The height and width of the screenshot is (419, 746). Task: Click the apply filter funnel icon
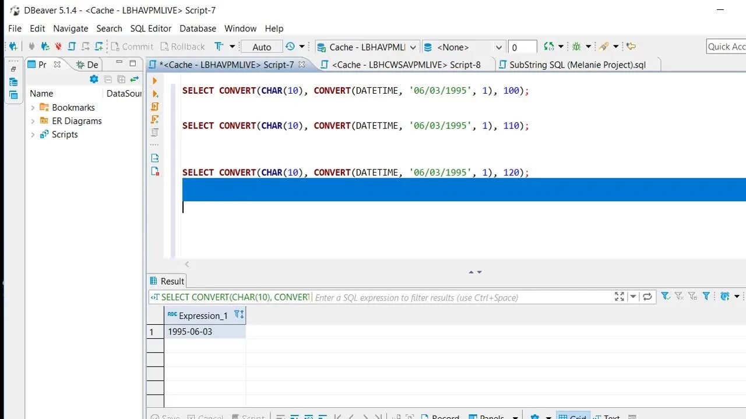(665, 297)
